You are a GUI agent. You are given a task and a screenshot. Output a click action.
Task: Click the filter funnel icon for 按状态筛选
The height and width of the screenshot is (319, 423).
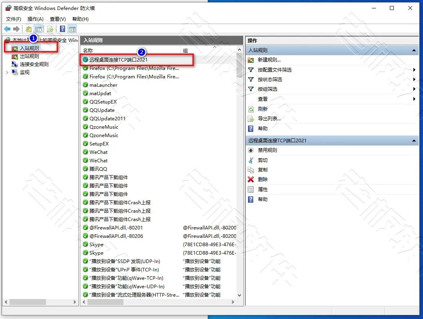coord(251,79)
